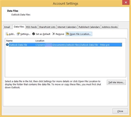
Task: Remove the selected data file
Action: (x=58, y=34)
